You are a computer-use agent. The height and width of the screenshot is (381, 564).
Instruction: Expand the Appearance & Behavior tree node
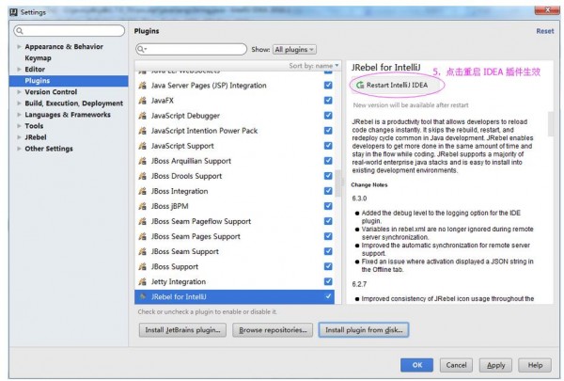[x=19, y=46]
